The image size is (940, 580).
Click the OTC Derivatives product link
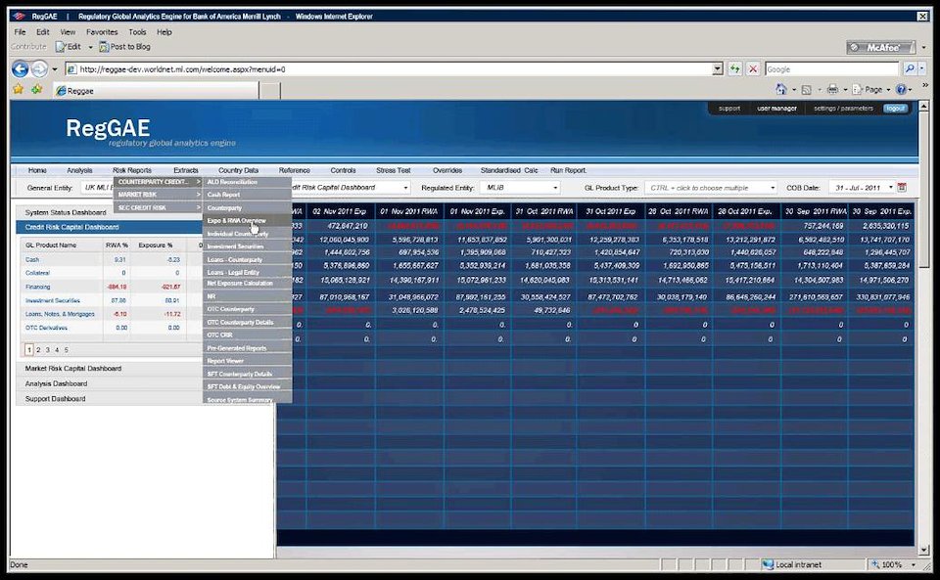[46, 328]
